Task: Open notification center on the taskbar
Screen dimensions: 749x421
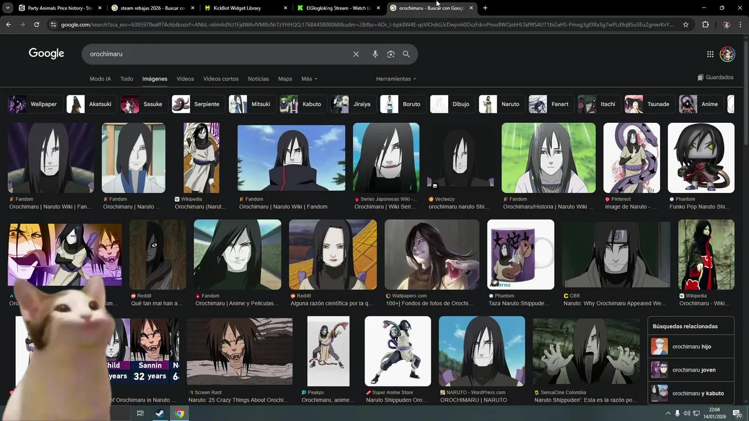Action: (737, 413)
